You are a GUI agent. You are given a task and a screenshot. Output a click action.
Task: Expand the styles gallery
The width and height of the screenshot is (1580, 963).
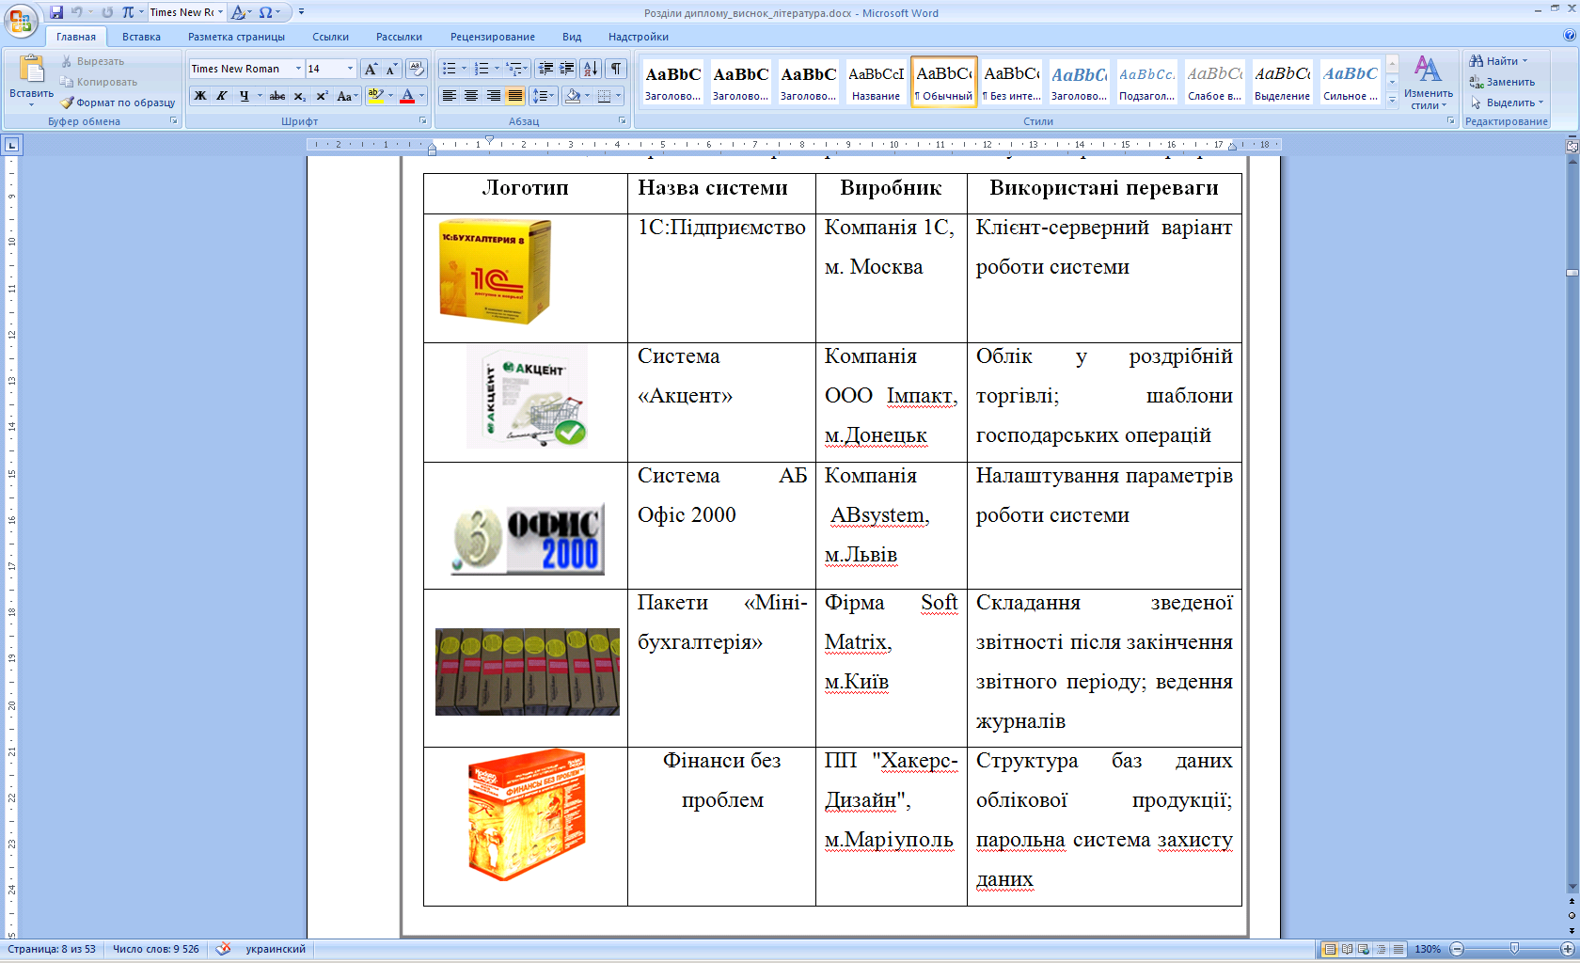point(1393,100)
